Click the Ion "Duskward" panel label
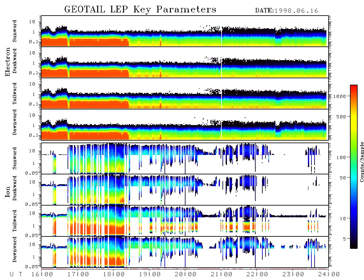This screenshot has width=364, height=280. point(15,188)
